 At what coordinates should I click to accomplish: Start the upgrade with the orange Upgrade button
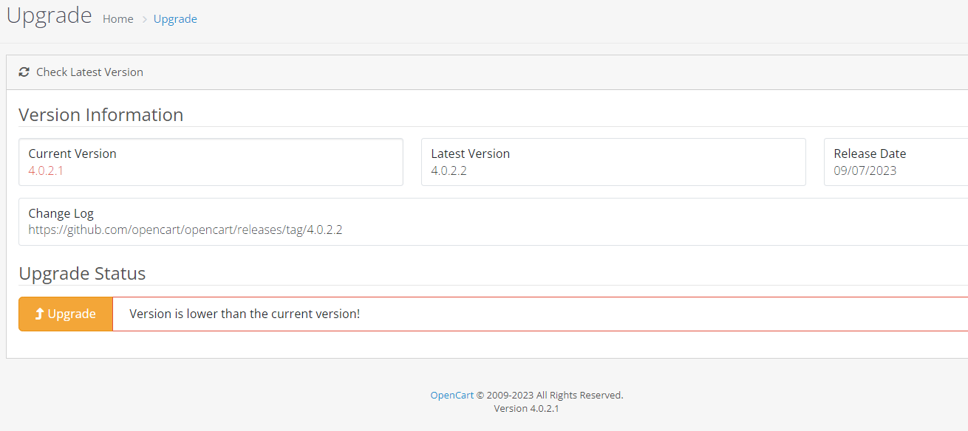point(66,314)
